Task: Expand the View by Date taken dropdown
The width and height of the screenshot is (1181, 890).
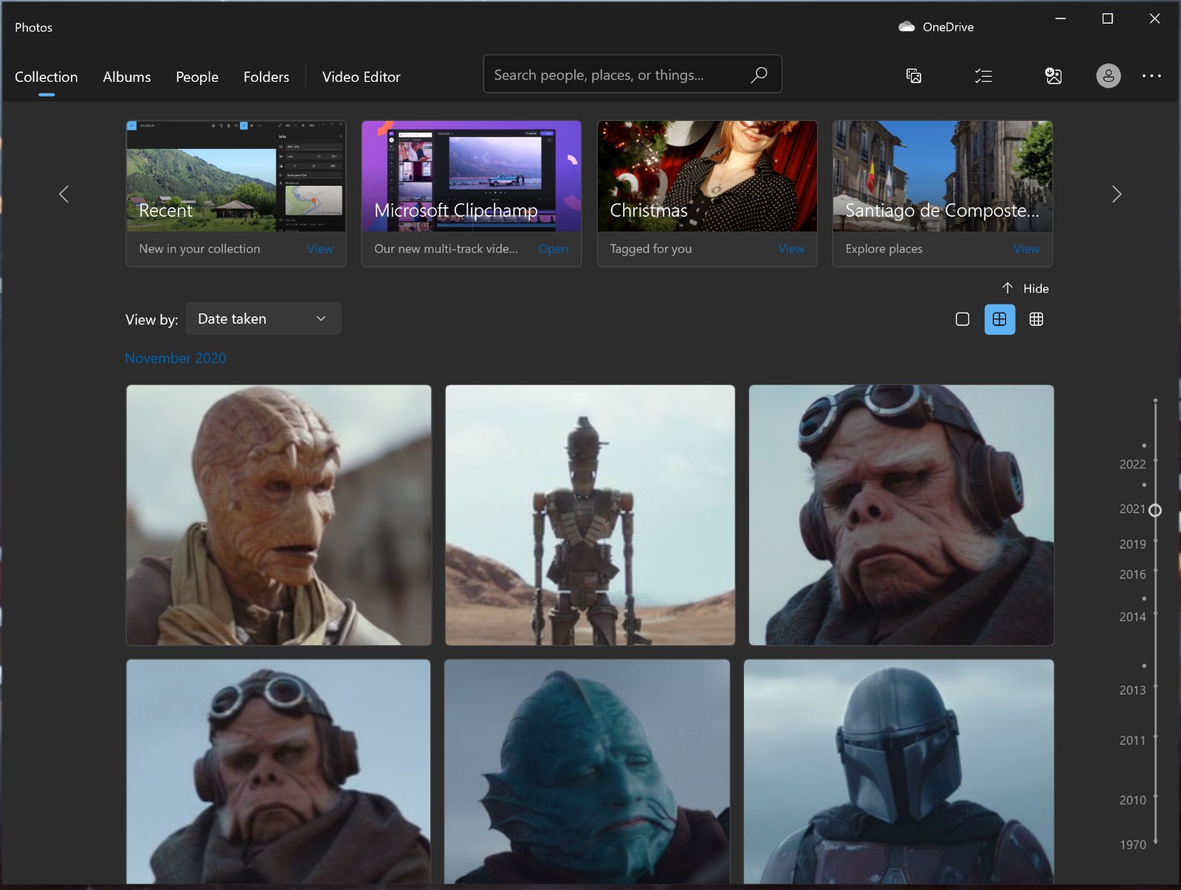Action: tap(264, 319)
